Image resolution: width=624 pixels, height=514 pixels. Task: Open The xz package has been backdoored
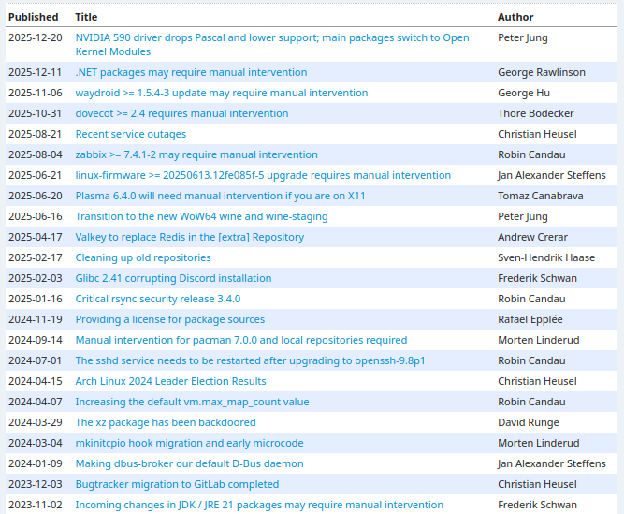(166, 422)
